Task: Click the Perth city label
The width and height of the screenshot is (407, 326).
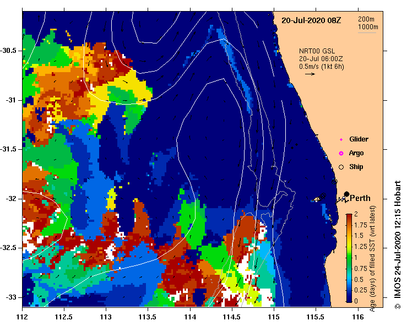Action: pyautogui.click(x=360, y=198)
